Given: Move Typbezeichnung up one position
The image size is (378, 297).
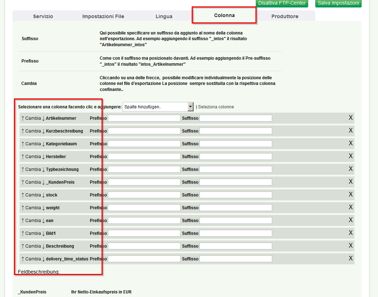Looking at the screenshot, I should click(23, 169).
